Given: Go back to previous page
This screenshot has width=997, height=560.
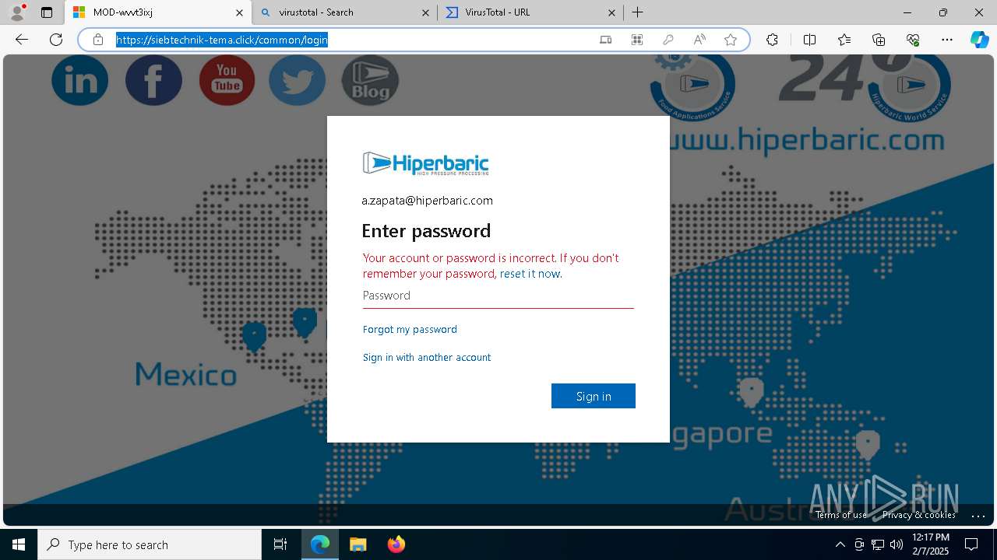Looking at the screenshot, I should pyautogui.click(x=22, y=40).
